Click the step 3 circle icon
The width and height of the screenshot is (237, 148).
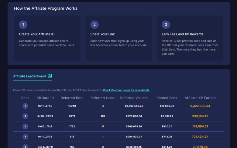pyautogui.click(x=166, y=25)
